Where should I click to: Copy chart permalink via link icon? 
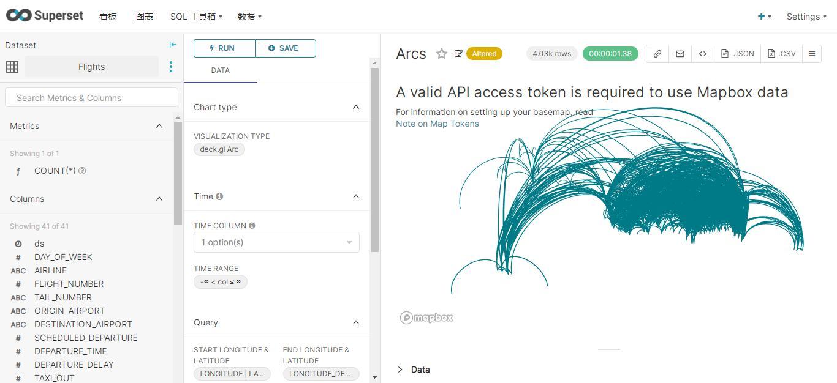(x=657, y=54)
